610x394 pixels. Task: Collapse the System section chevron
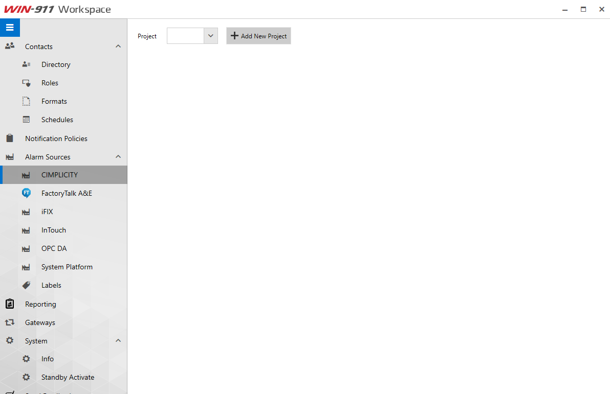click(x=118, y=340)
